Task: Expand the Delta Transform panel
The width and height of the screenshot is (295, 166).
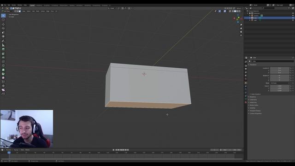Action: click(256, 94)
